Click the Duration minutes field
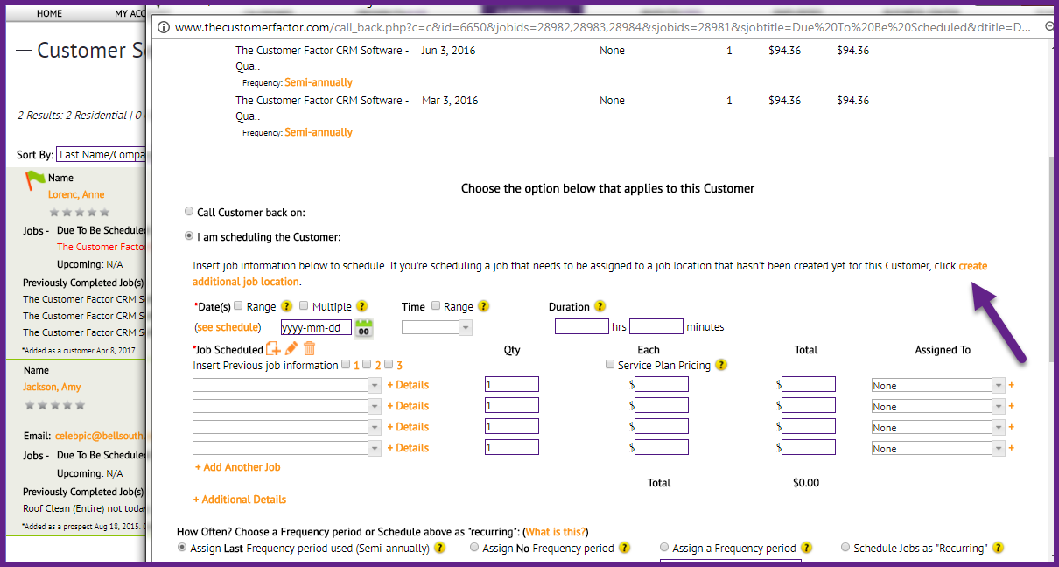Viewport: 1059px width, 567px height. (x=656, y=326)
